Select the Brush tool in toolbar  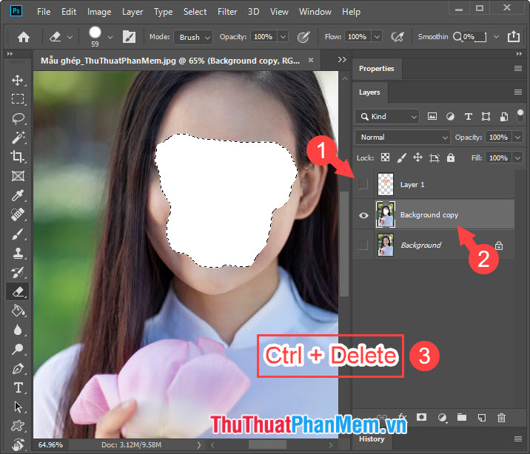pos(18,234)
